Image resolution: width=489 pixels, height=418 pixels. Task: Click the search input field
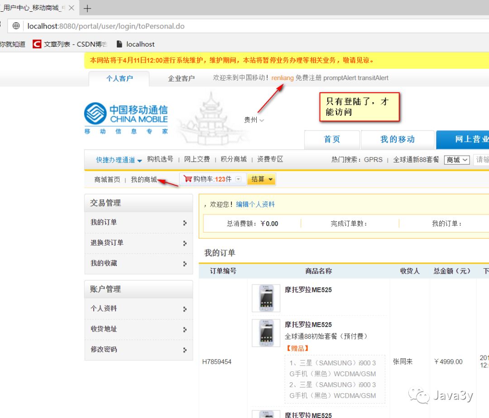[481, 160]
